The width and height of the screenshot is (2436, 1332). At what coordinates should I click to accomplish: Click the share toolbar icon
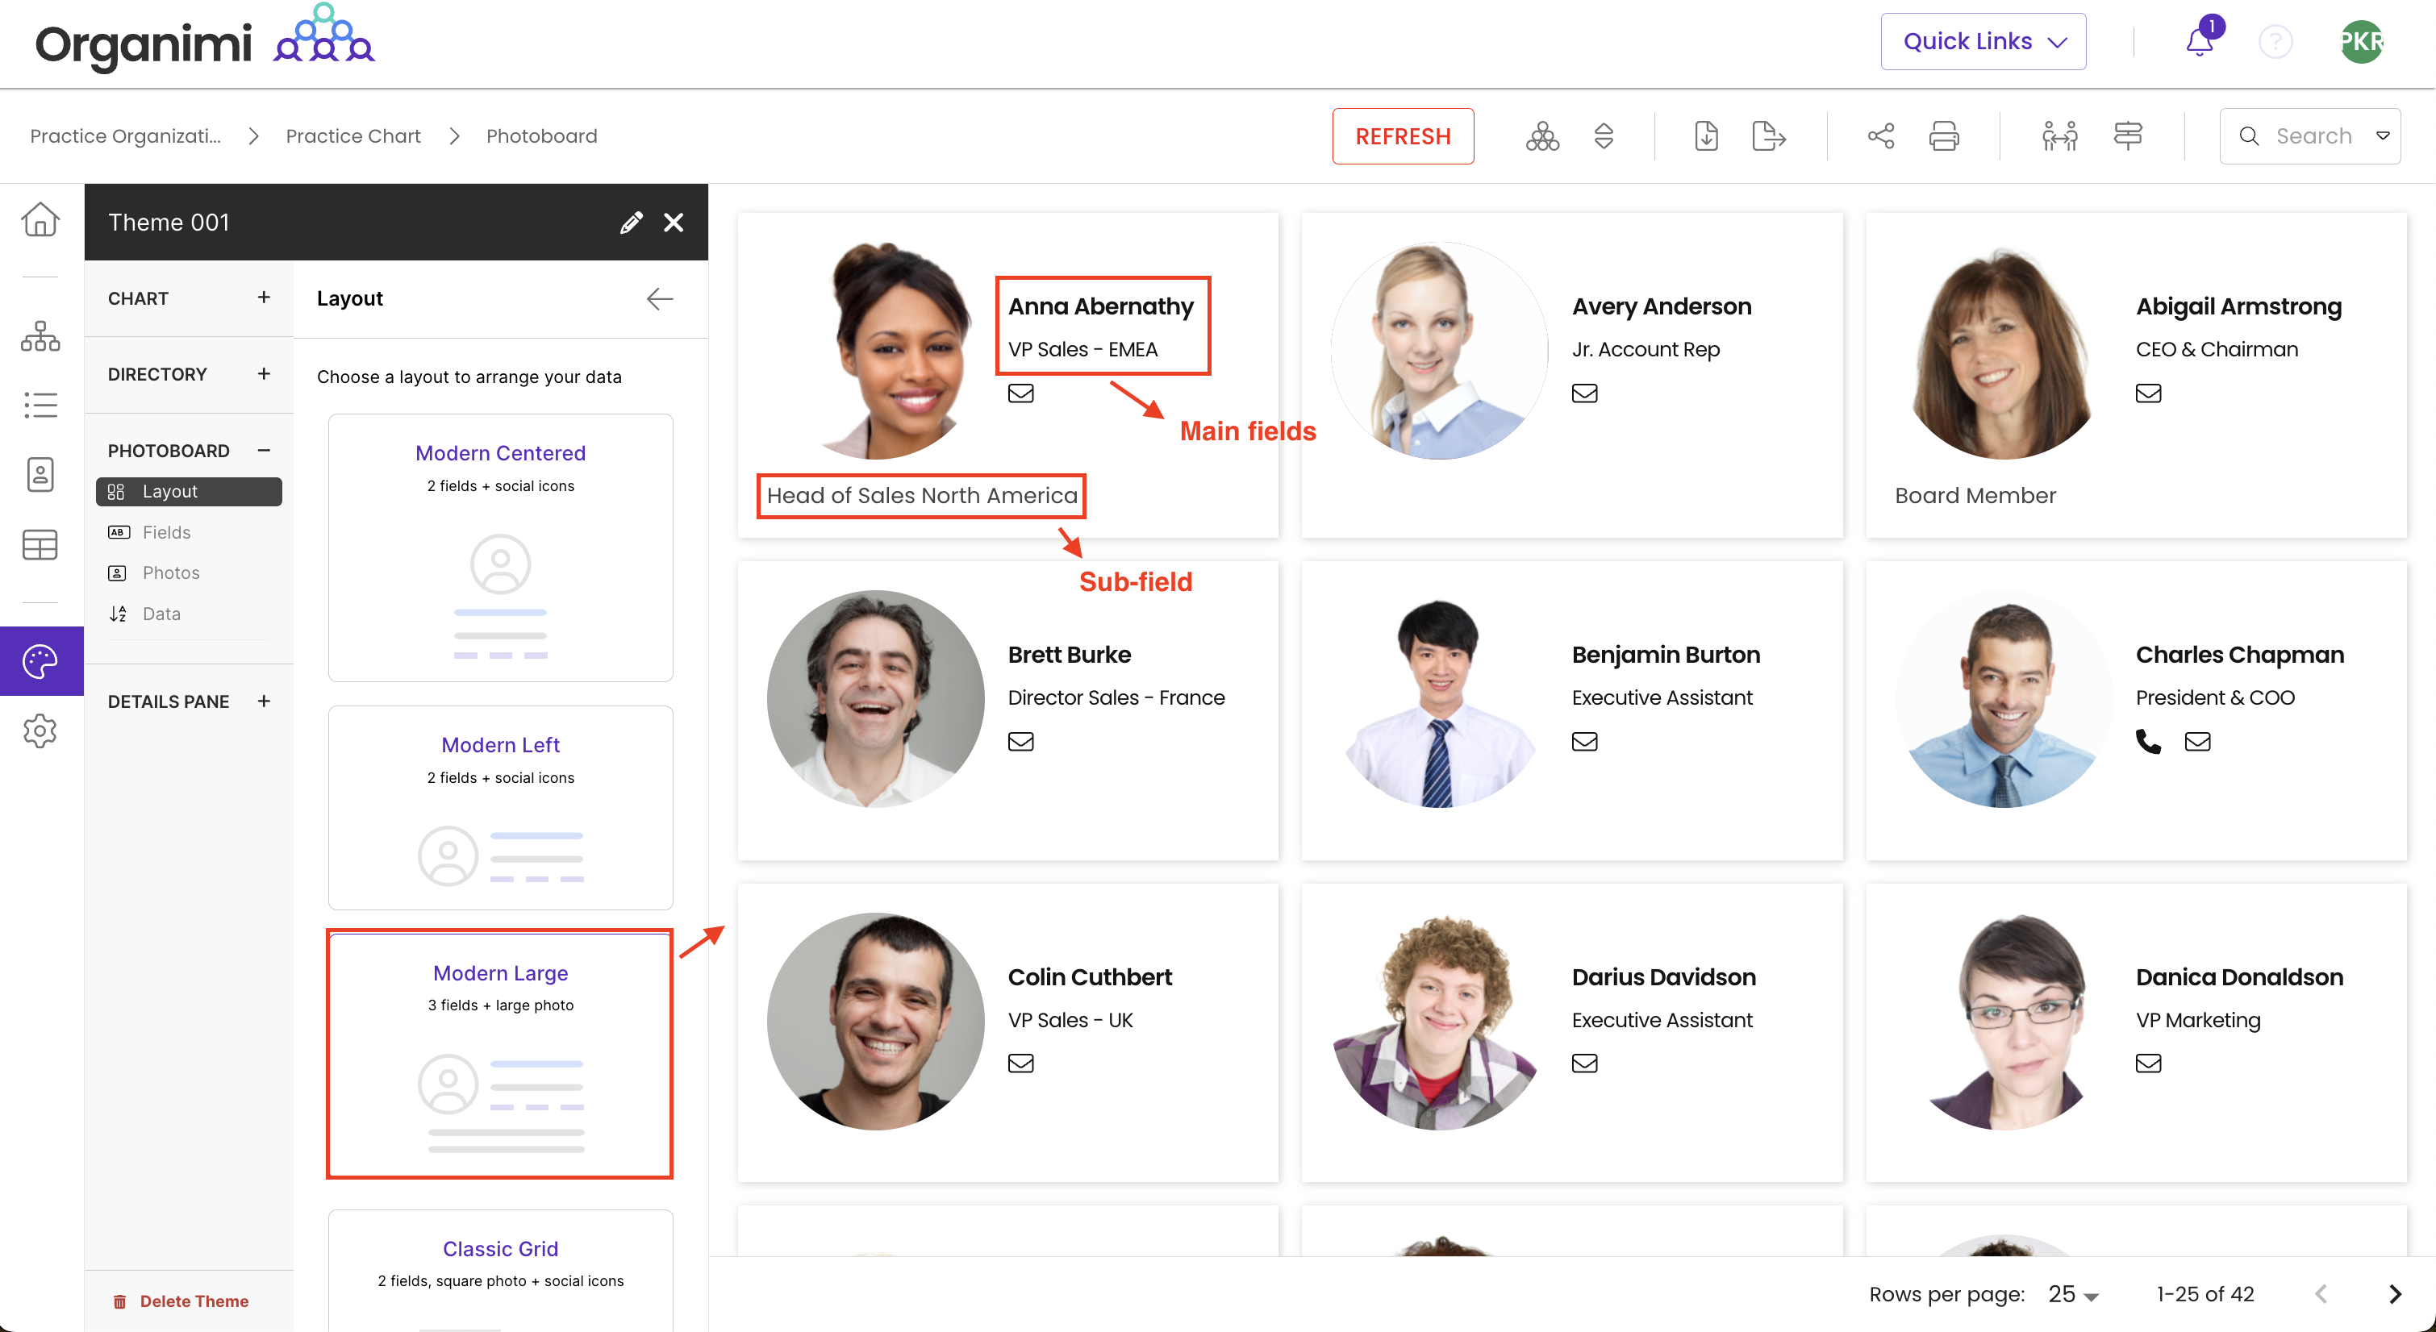click(x=1881, y=136)
